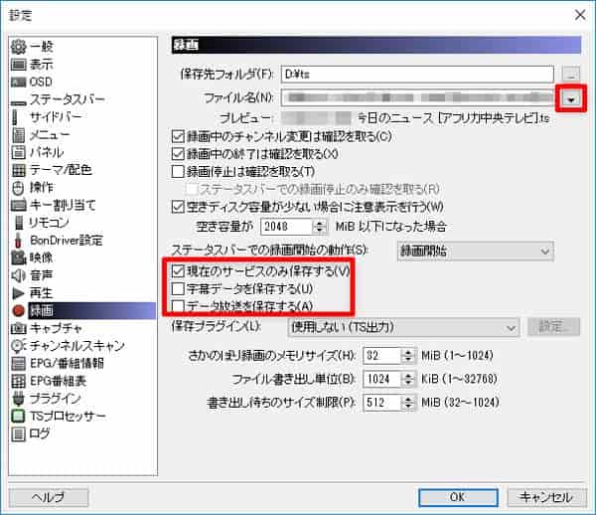Click the メニュー icon
This screenshot has width=596, height=515.
pyautogui.click(x=18, y=134)
